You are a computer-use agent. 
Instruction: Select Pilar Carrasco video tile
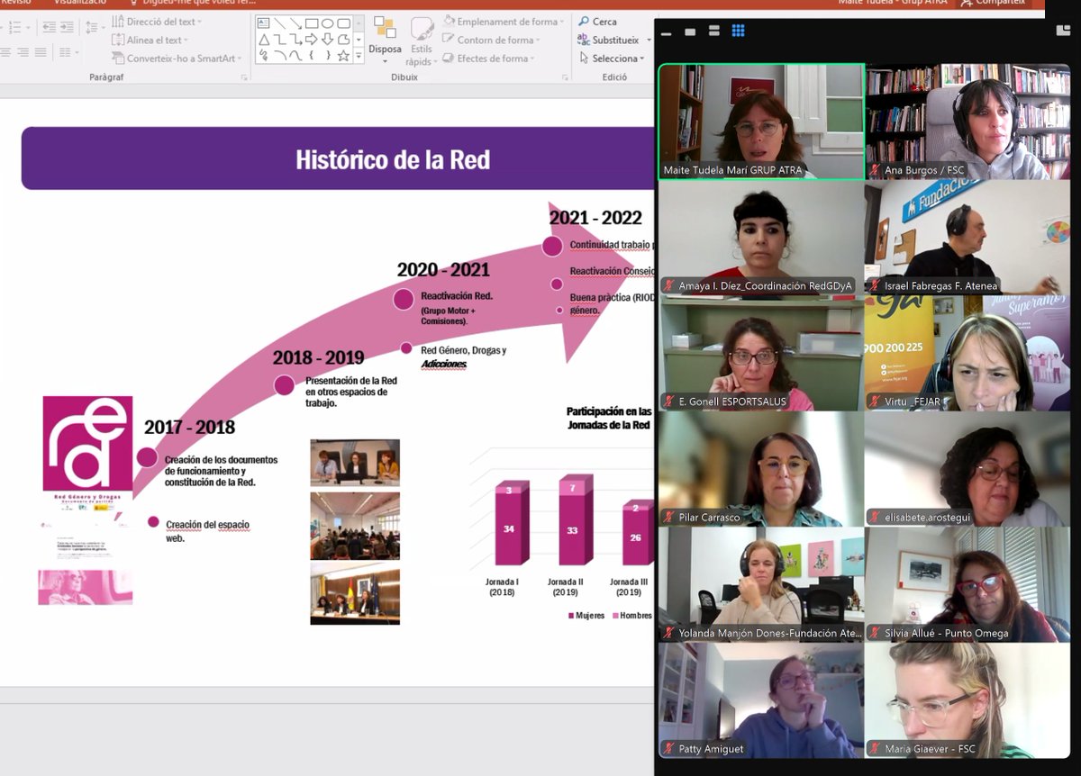(x=761, y=469)
